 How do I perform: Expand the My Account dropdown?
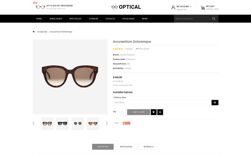(x=184, y=6)
